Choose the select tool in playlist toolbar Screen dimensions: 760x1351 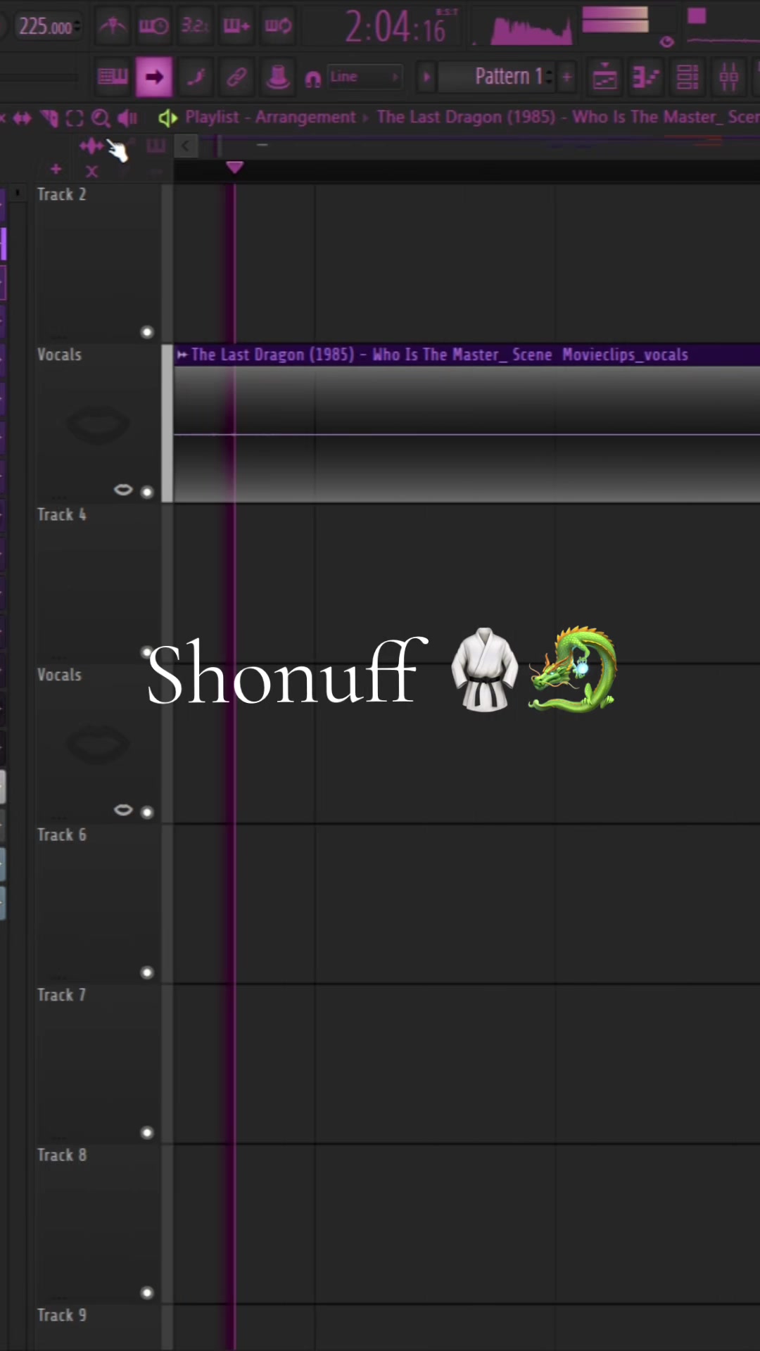point(75,118)
